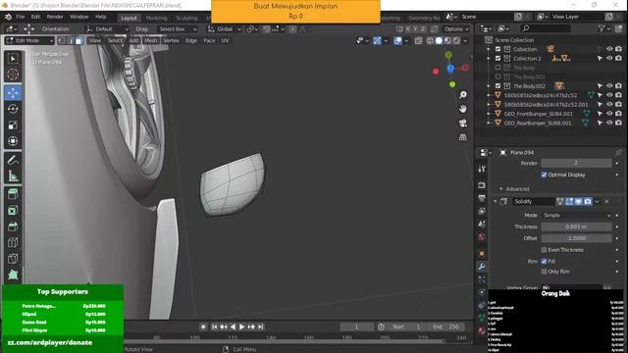Click the pan hand viewport icon
Image resolution: width=628 pixels, height=353 pixels.
(462, 109)
